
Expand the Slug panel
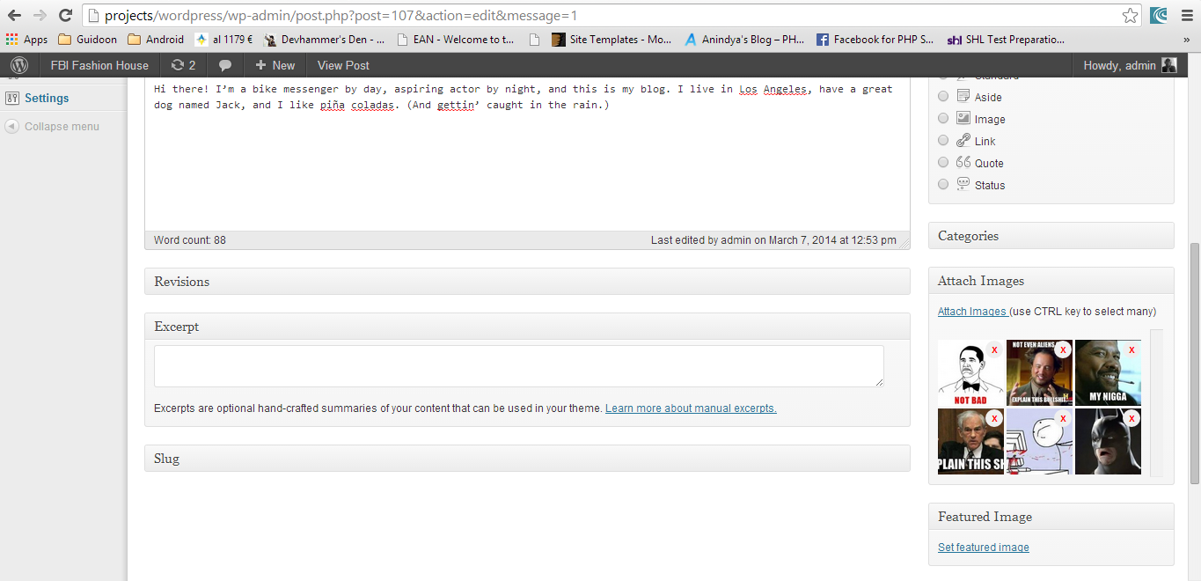pos(527,458)
